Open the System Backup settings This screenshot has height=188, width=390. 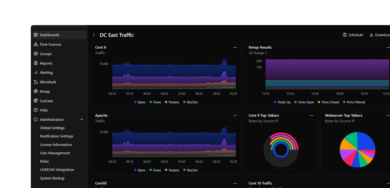52,178
